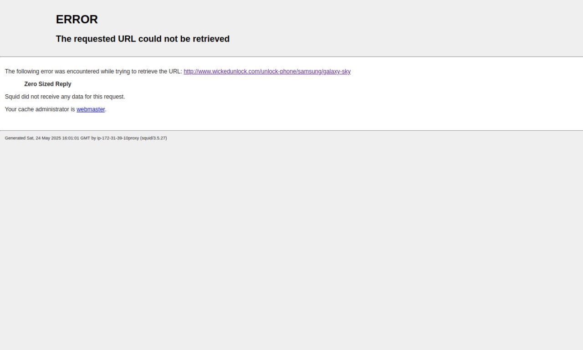Click the 'Generated Sat, 24 May 2025' footer text
The width and height of the screenshot is (583, 350).
pos(86,138)
